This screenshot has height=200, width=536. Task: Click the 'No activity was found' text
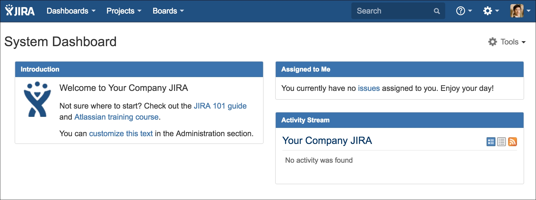pyautogui.click(x=319, y=160)
